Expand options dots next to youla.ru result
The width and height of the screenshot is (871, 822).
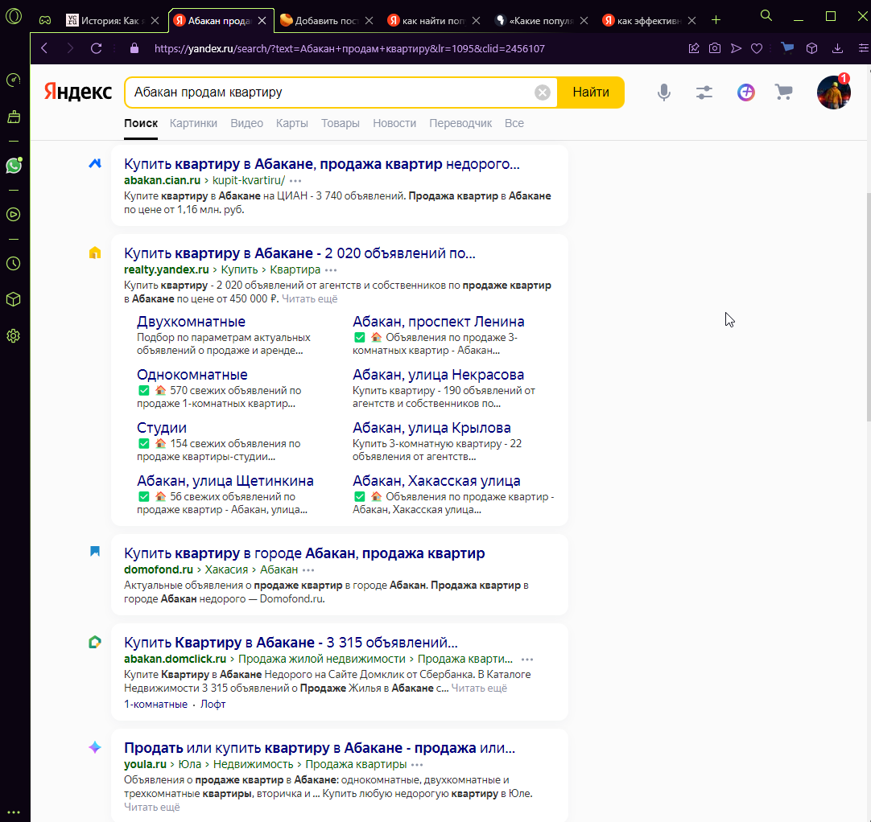pyautogui.click(x=417, y=764)
